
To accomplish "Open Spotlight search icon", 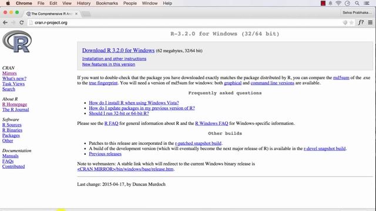I will coord(357,4).
